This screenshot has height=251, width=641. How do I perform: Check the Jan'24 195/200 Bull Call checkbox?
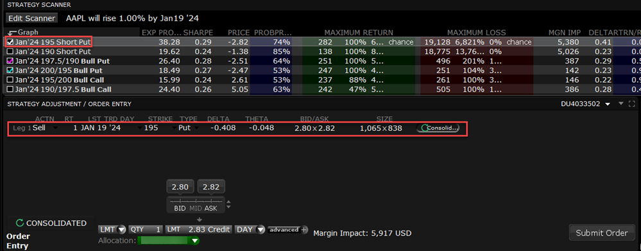(x=11, y=80)
